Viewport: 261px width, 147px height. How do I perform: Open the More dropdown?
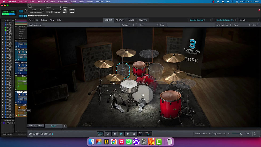pyautogui.click(x=163, y=25)
